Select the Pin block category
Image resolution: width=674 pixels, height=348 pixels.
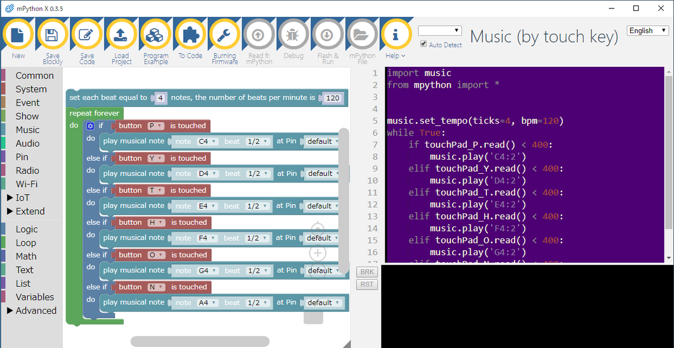(x=22, y=157)
